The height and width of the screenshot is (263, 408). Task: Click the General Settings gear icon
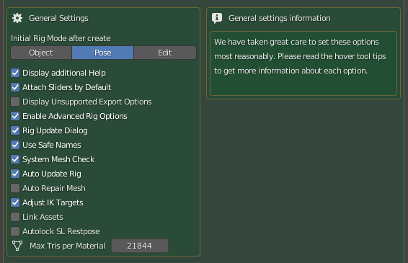coord(17,18)
